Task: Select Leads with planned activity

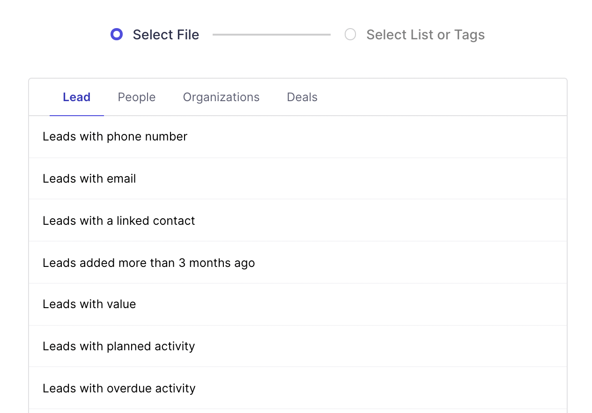Action: (x=119, y=346)
